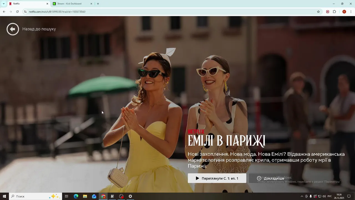Open File Explorer from taskbar
This screenshot has width=355, height=200.
pos(85,196)
